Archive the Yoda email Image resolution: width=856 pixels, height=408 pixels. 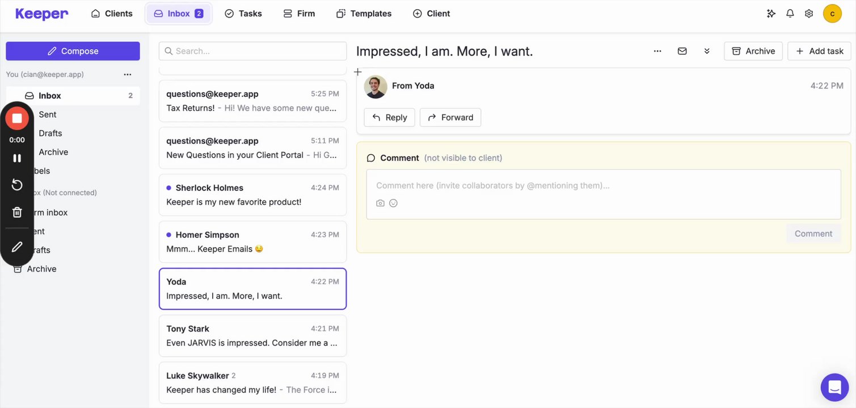pos(753,51)
